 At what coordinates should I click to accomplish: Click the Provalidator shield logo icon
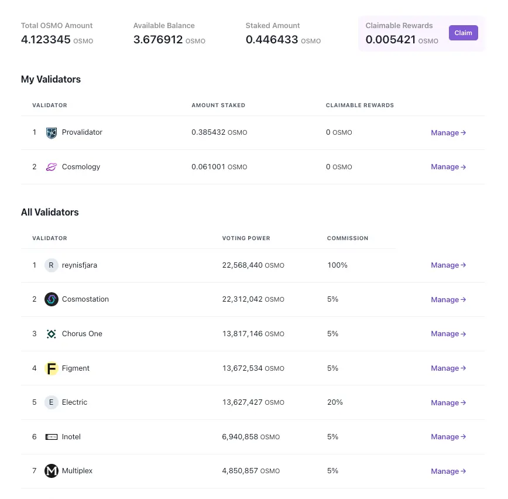52,133
